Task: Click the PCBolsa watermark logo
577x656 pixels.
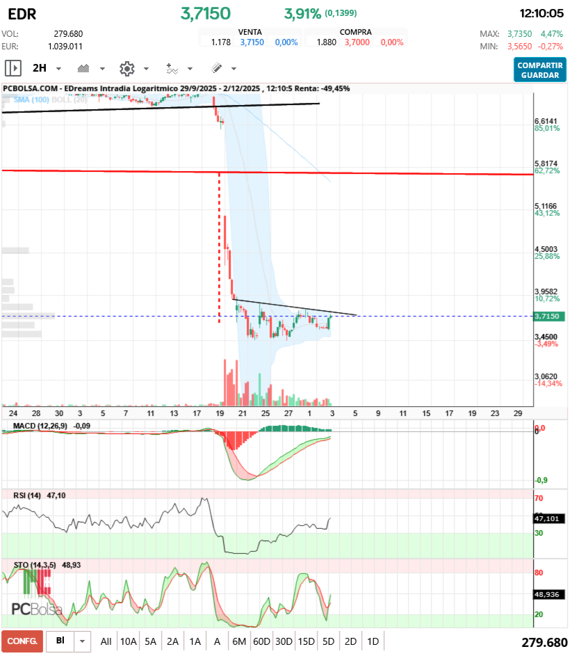Action: point(37,593)
